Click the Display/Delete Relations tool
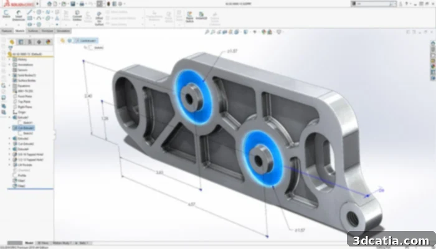The image size is (436, 249). tap(154, 16)
